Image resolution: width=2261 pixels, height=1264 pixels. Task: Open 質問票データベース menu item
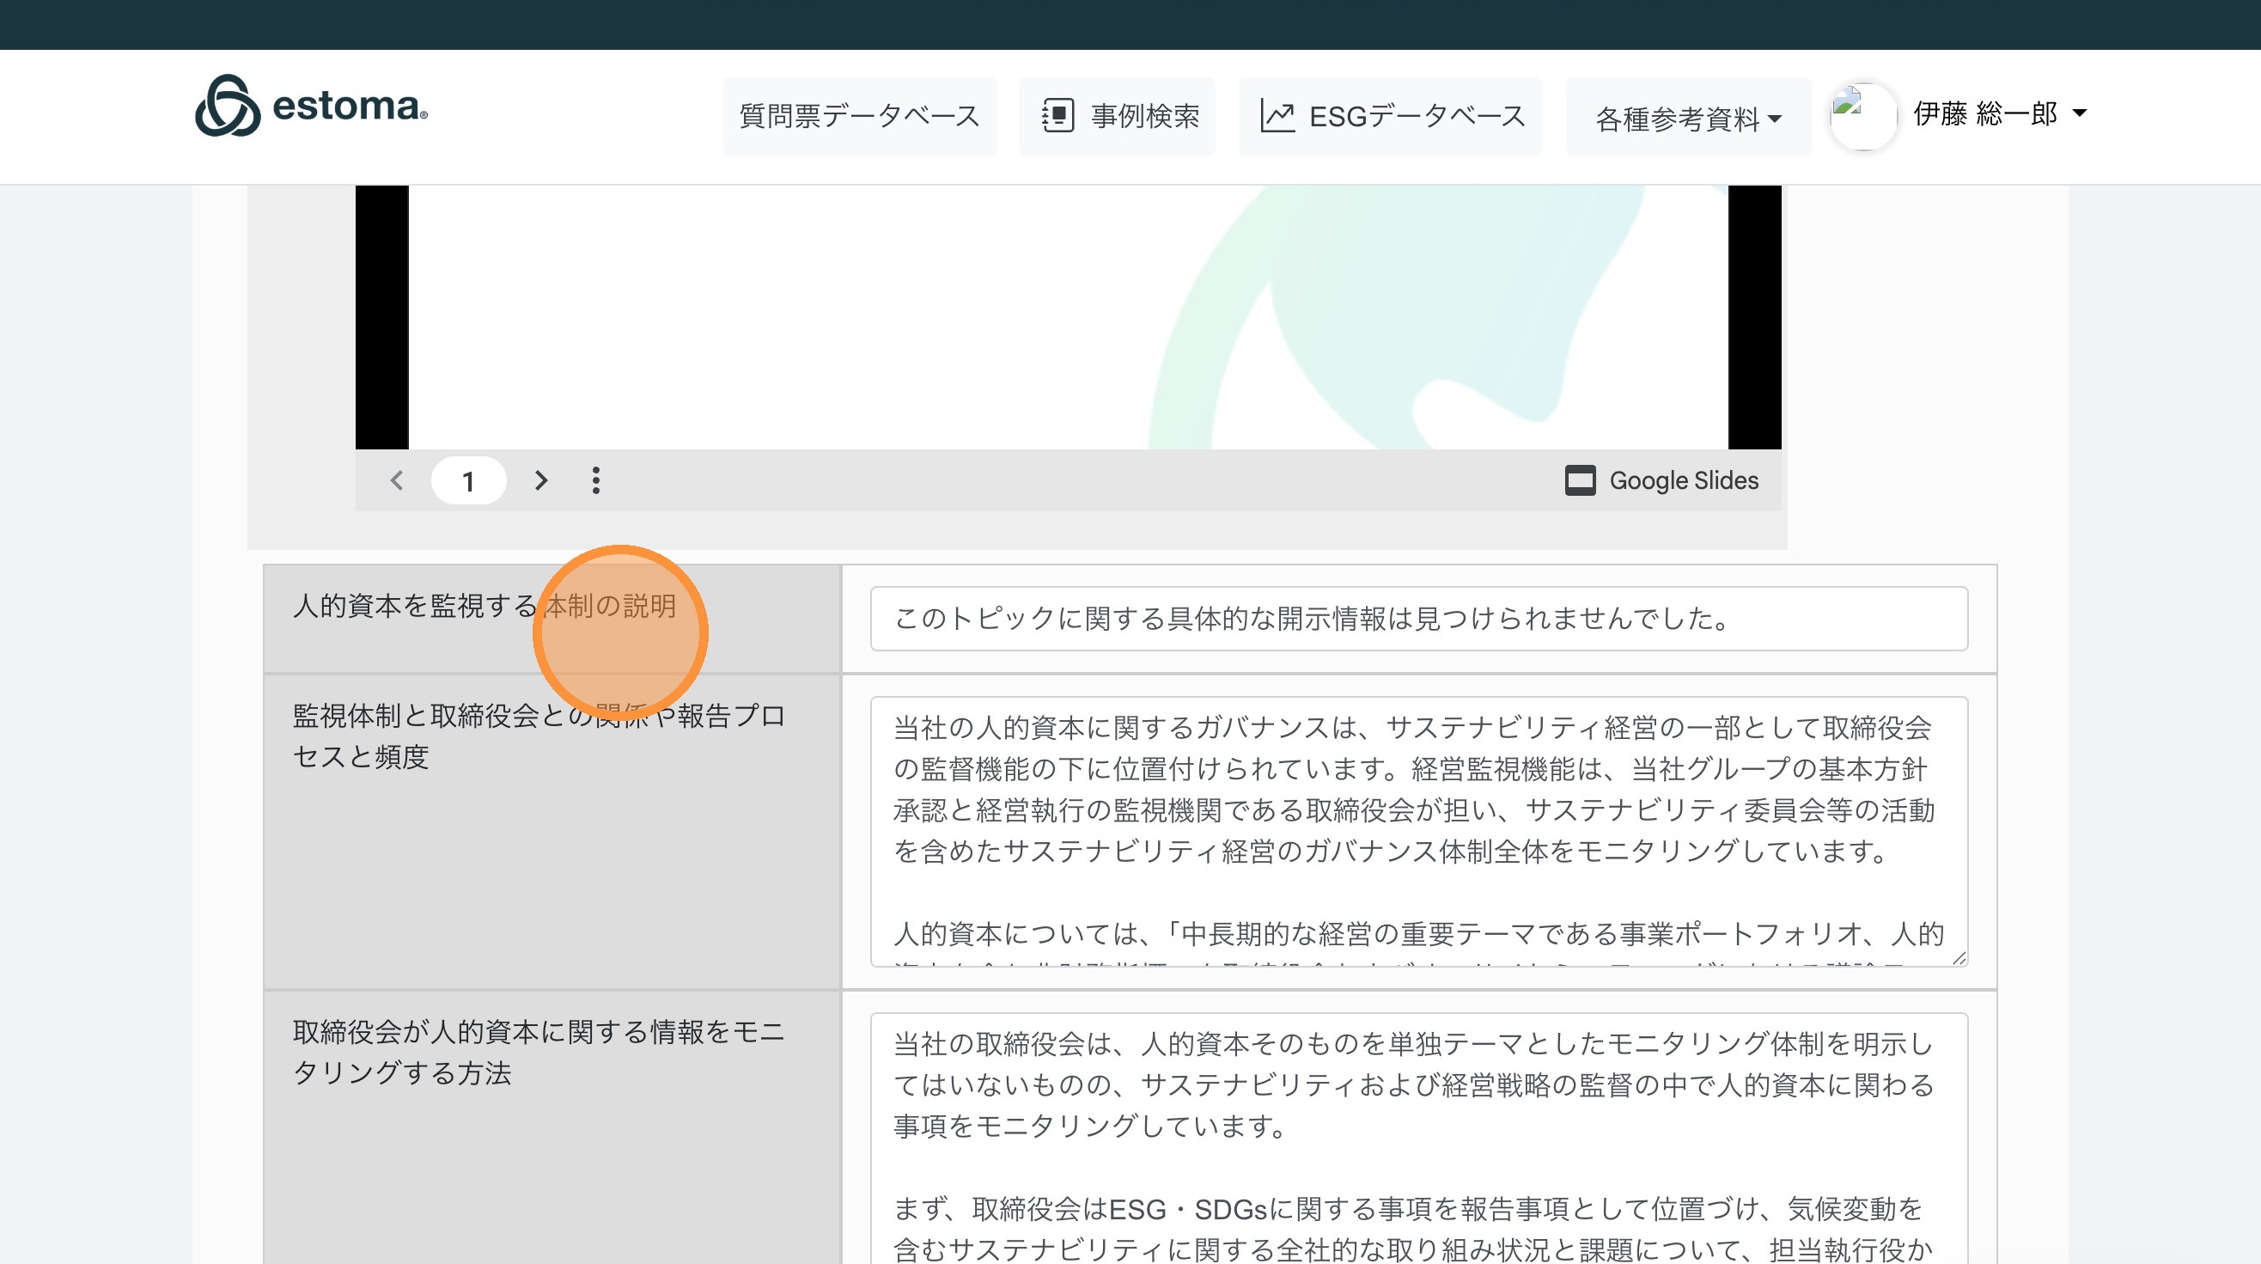pos(859,117)
